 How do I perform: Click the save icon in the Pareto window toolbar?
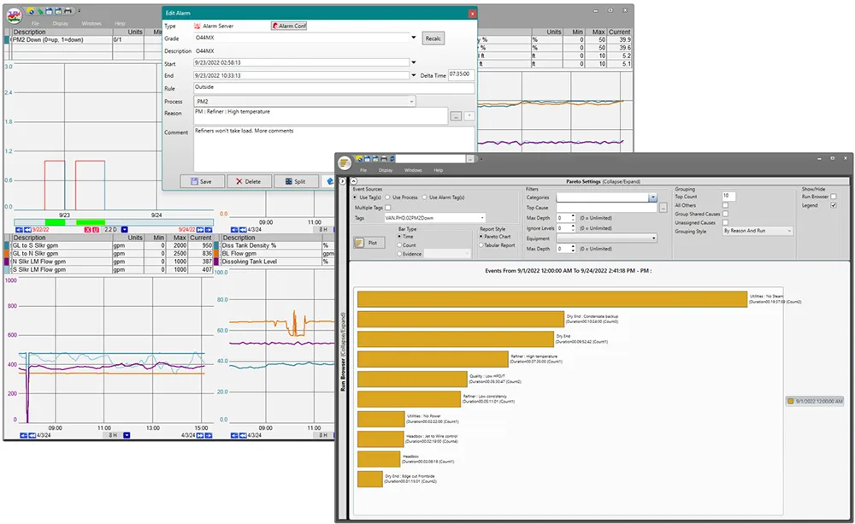pos(367,159)
